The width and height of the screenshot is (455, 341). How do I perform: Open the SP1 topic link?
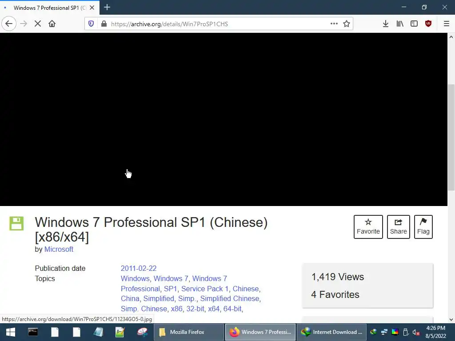170,289
